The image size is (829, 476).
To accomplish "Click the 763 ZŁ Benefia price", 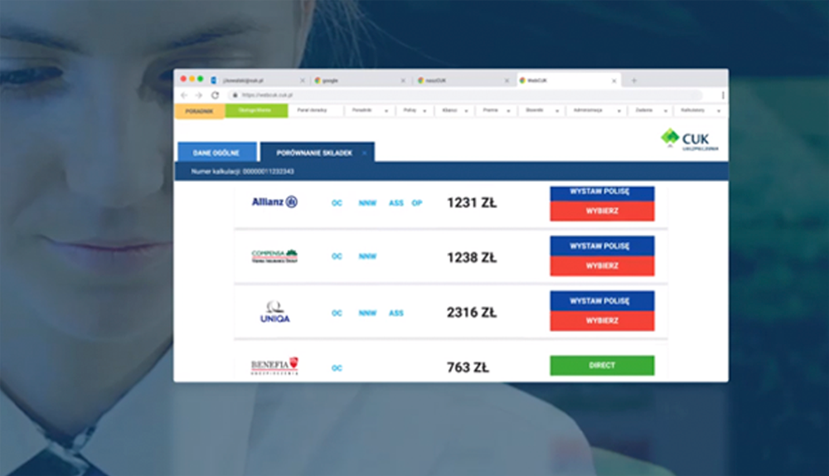I will click(x=468, y=367).
